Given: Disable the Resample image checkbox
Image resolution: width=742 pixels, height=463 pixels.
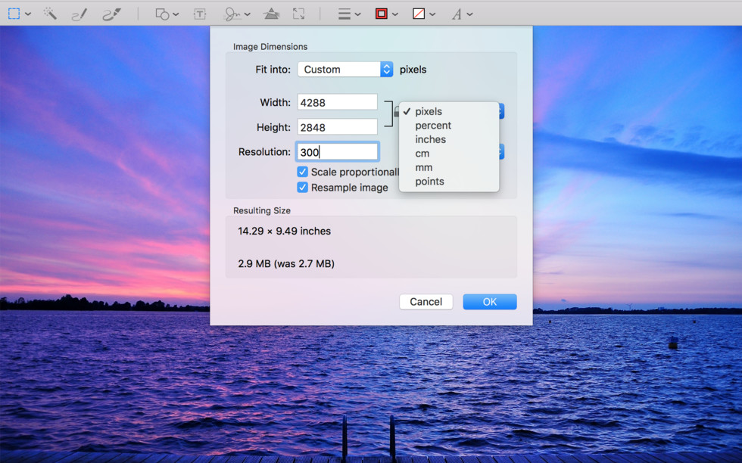Looking at the screenshot, I should 303,188.
